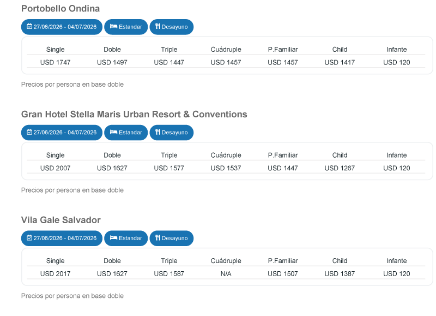Click price note text below Vila Gale table
The width and height of the screenshot is (436, 316).
tap(72, 296)
